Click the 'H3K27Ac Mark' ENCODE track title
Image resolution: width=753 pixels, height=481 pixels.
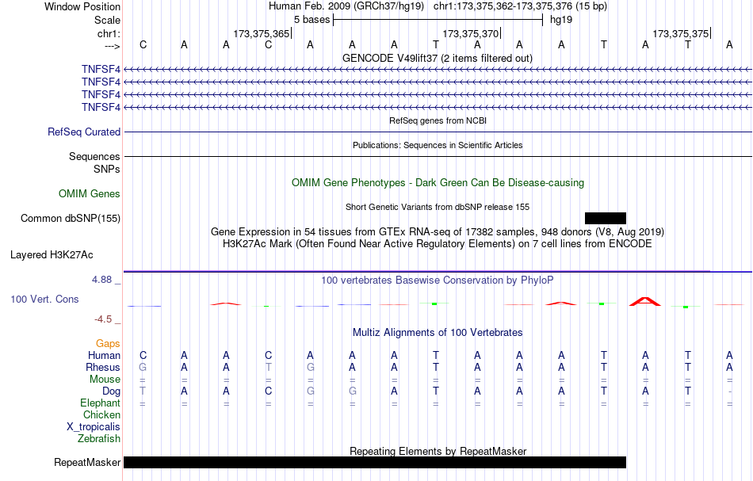[x=438, y=244]
